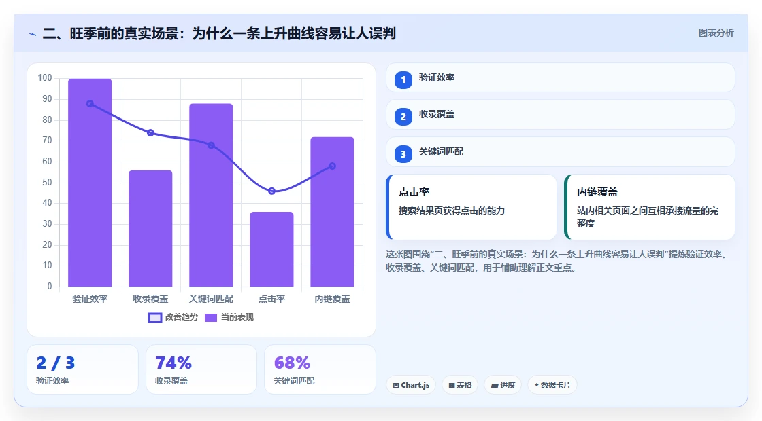Select the 表格 tag
Image resolution: width=762 pixels, height=421 pixels.
[x=460, y=385]
